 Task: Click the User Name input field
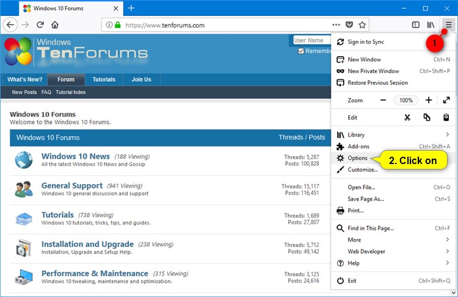tap(312, 40)
